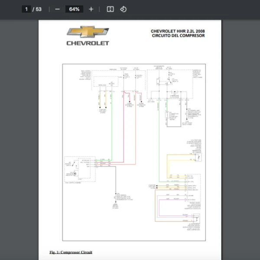Screen dimensions: 260x260
Task: Select the page number field showing 1
Action: pos(26,9)
